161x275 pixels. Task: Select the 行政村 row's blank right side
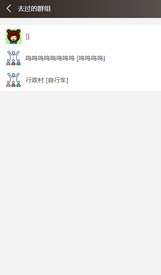pos(115,80)
